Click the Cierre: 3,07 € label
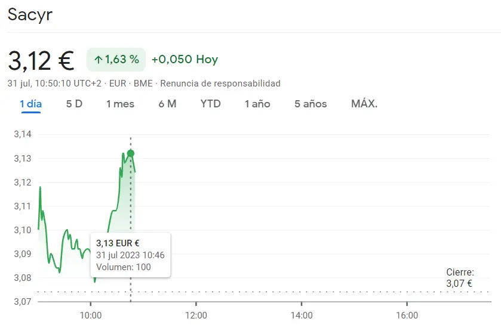The image size is (501, 331). pos(460,278)
